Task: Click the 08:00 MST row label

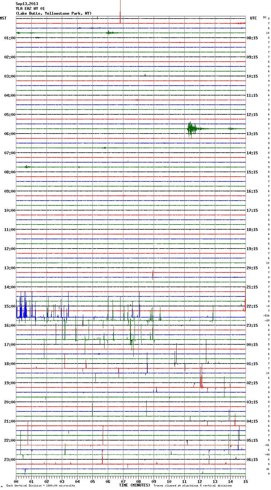Action: click(10, 172)
